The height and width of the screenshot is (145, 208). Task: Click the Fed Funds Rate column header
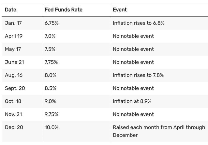(x=63, y=10)
